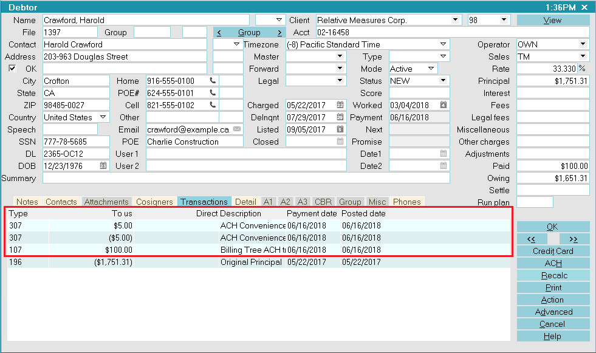Click the Email address field
Image resolution: width=596 pixels, height=353 pixels.
(194, 129)
